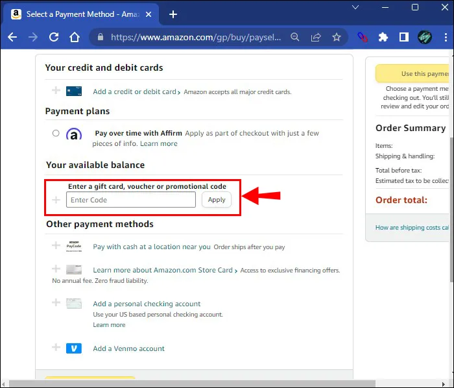Open Add a Venmo account link
This screenshot has width=454, height=388.
pos(128,348)
